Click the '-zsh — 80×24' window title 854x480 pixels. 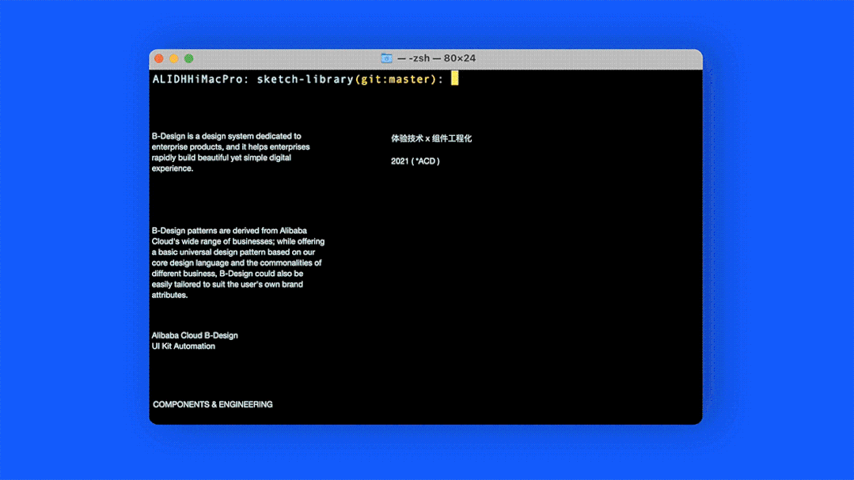coord(436,59)
